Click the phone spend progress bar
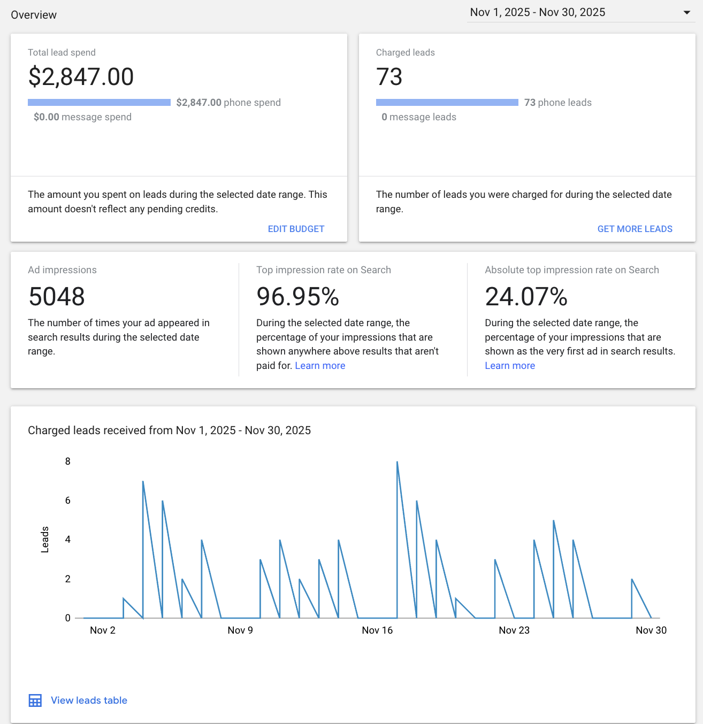Viewport: 703px width, 724px height. (x=99, y=102)
